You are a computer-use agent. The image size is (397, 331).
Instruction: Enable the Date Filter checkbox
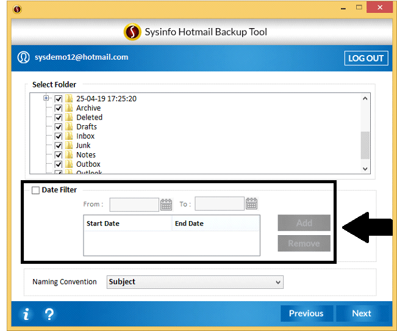pos(36,190)
